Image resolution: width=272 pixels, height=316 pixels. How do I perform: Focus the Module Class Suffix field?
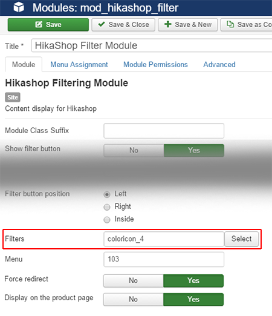164,131
